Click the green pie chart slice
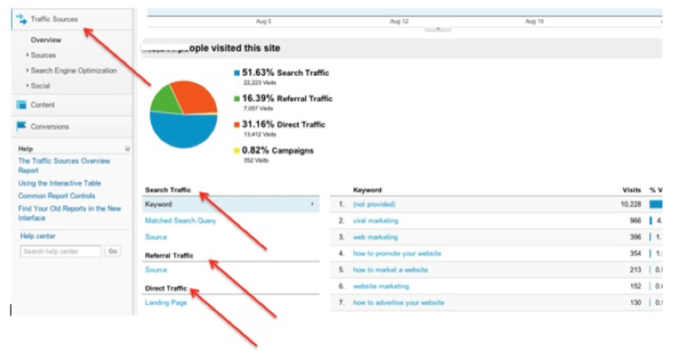The height and width of the screenshot is (359, 675). click(x=165, y=99)
